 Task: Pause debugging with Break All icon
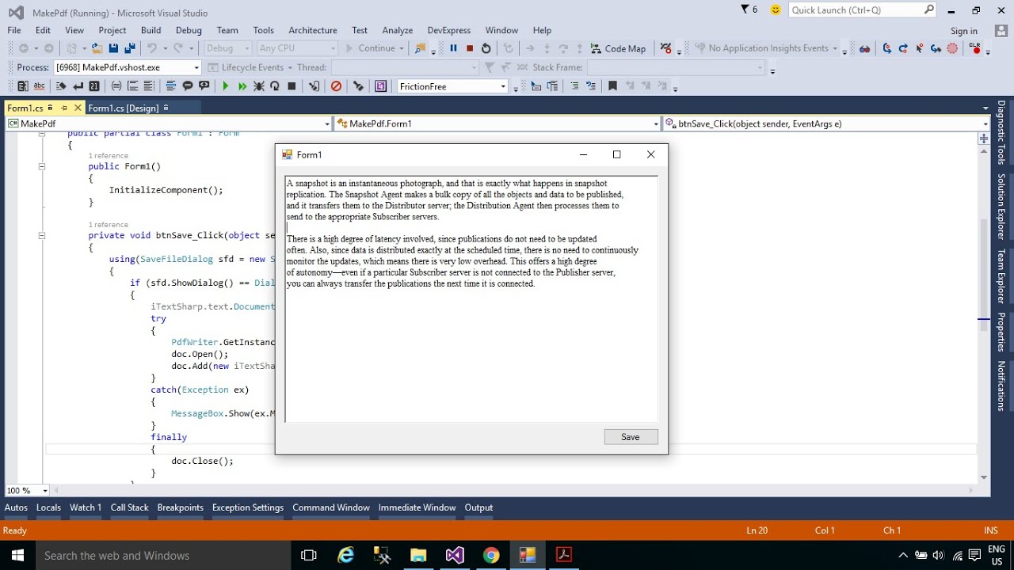(x=453, y=48)
